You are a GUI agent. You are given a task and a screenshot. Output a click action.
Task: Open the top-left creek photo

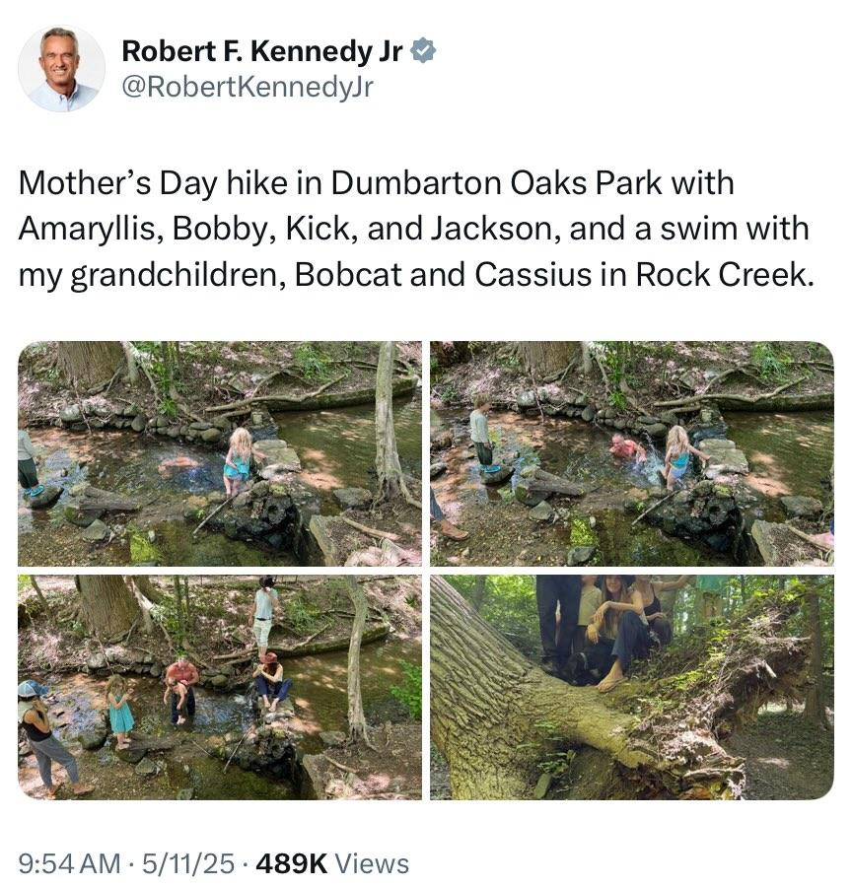[220, 453]
